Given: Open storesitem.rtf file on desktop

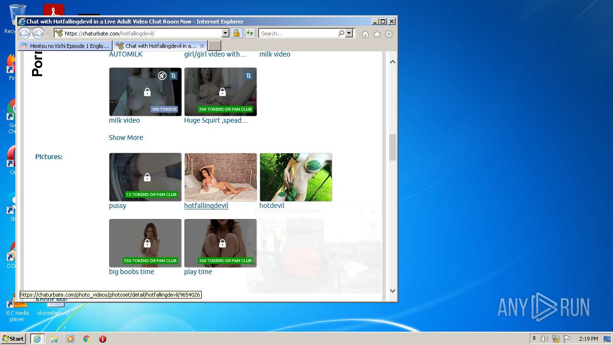Looking at the screenshot, I should 53,309.
